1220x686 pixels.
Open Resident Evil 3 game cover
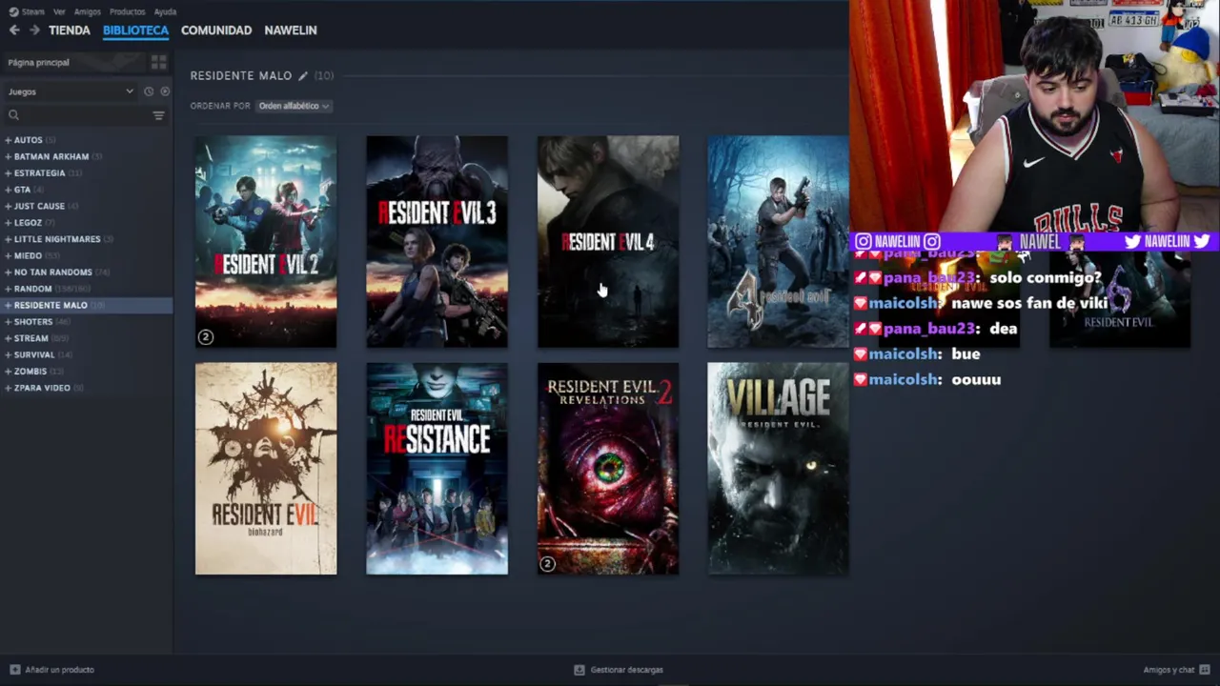click(437, 242)
